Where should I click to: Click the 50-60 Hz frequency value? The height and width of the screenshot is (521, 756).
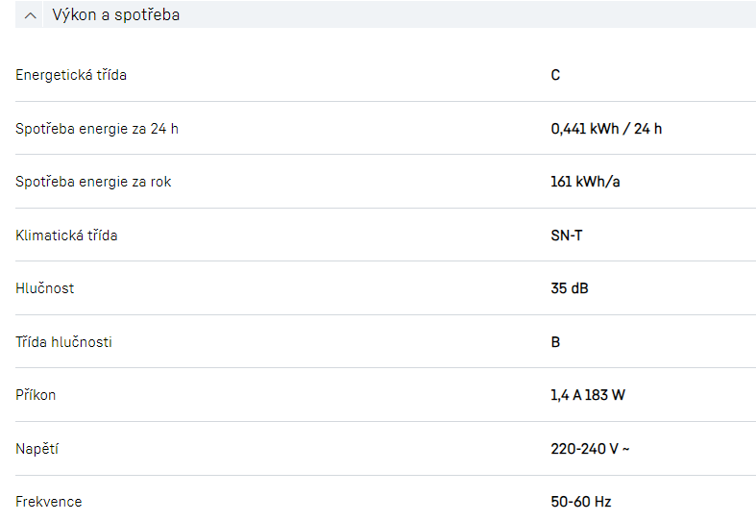tap(581, 502)
